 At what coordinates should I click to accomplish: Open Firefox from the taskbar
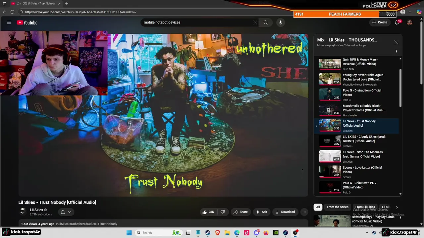tap(266, 233)
